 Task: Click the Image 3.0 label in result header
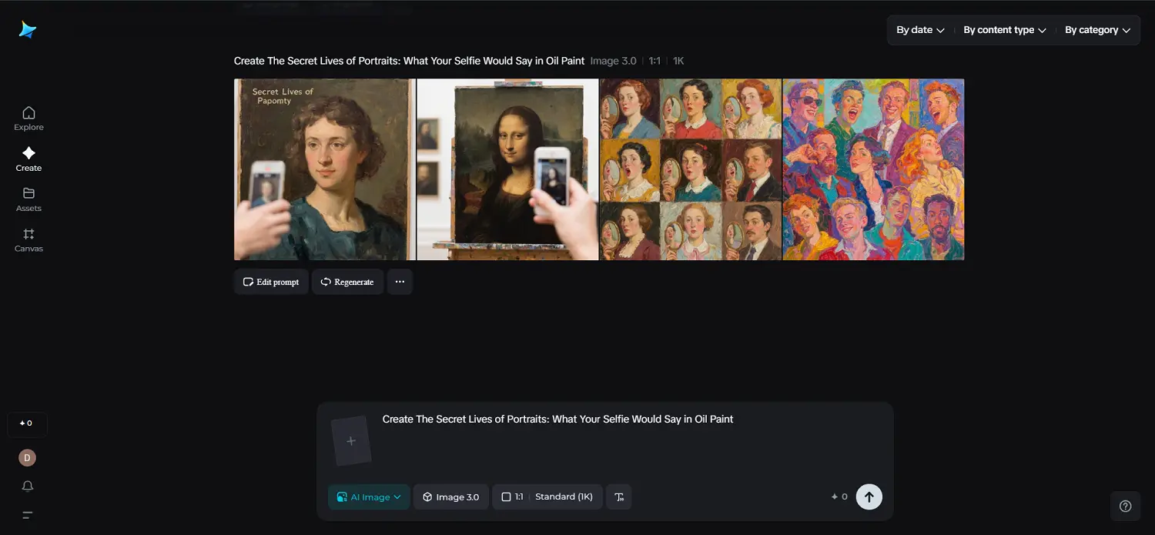[613, 61]
